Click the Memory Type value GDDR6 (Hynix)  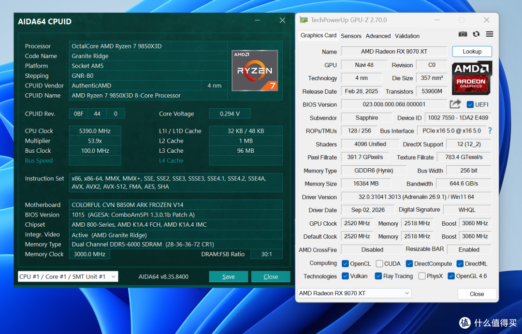click(374, 171)
